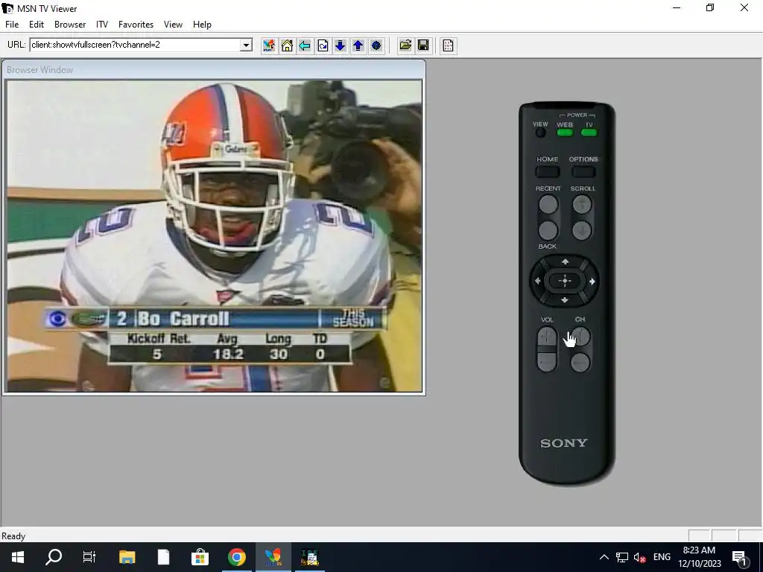This screenshot has height=572, width=763.
Task: Open Task View on the taskbar
Action: (x=89, y=557)
